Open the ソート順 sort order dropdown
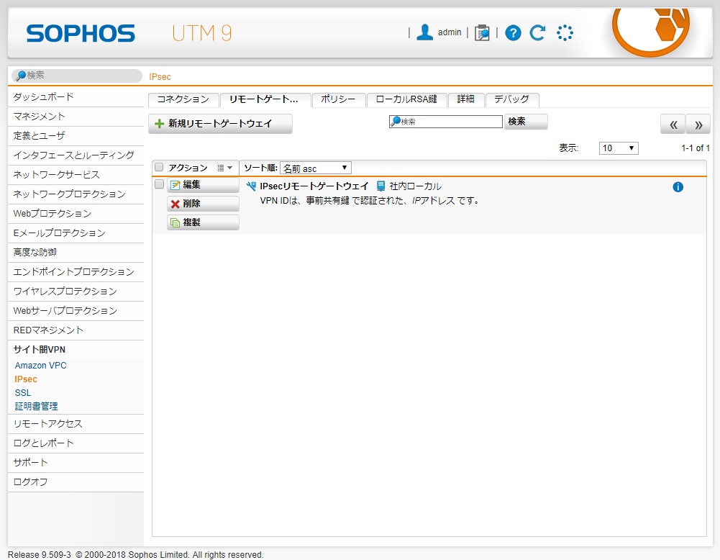The width and height of the screenshot is (720, 560). point(315,168)
